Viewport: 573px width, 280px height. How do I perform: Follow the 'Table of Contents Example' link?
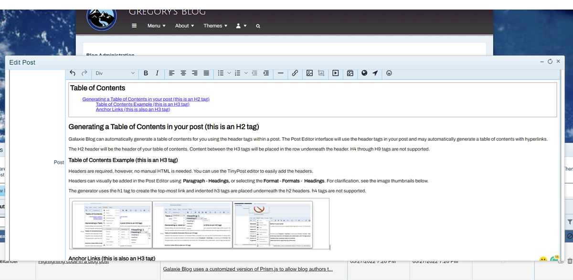coord(142,104)
